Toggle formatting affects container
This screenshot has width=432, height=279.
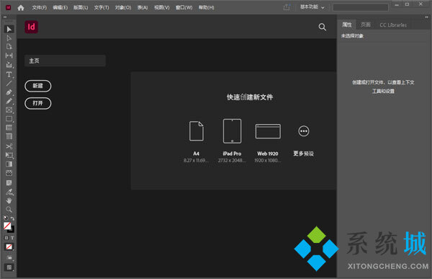point(6,238)
